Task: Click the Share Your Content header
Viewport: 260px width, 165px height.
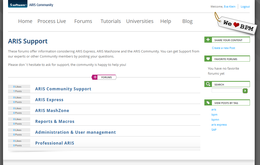Action: (228, 40)
